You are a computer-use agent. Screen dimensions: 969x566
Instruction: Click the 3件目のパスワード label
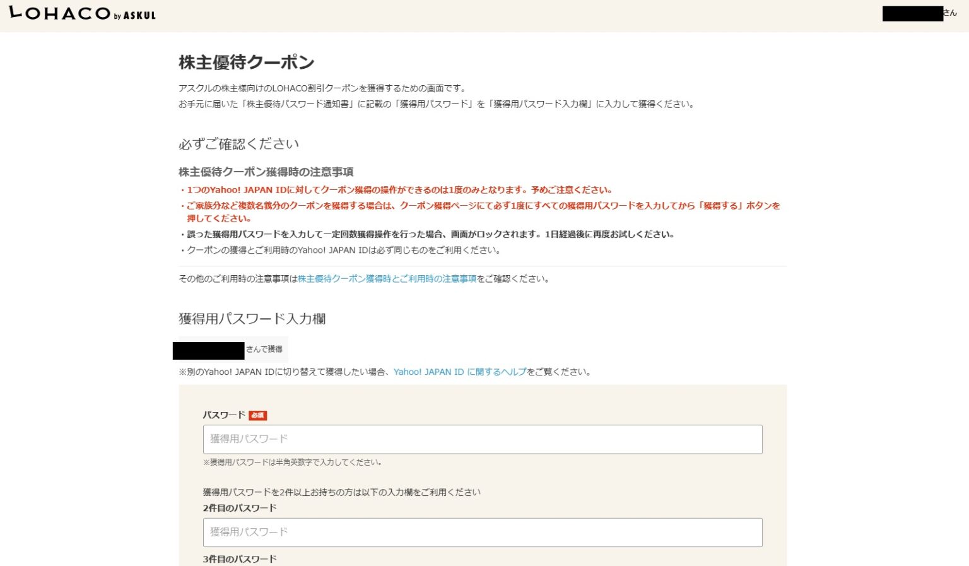pos(238,558)
